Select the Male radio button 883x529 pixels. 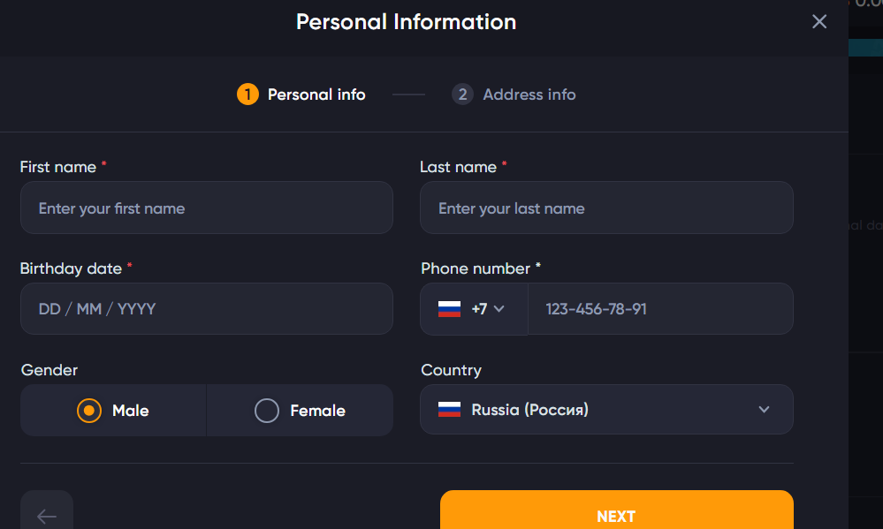[89, 411]
